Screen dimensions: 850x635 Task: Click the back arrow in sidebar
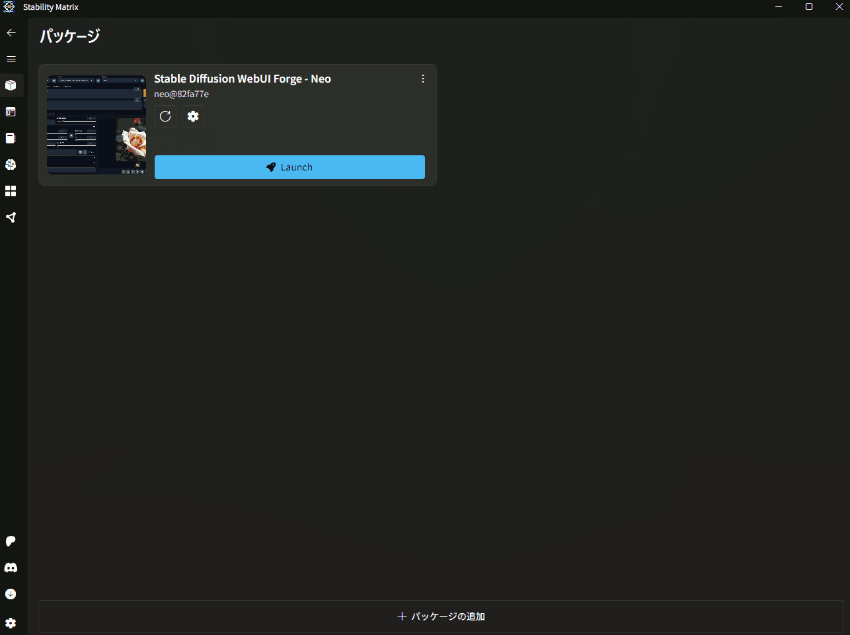point(11,32)
